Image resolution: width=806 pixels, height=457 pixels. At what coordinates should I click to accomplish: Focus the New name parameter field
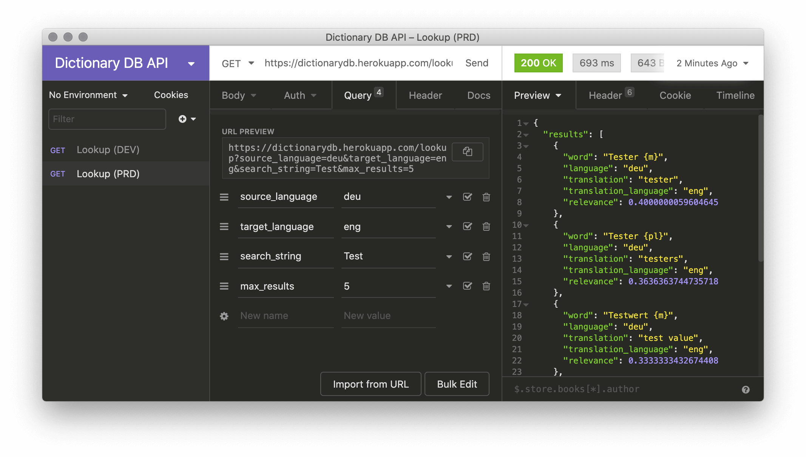[286, 316]
